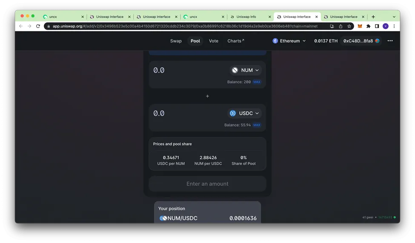This screenshot has height=243, width=415.
Task: Go back with the browser back arrow
Action: pos(21,26)
